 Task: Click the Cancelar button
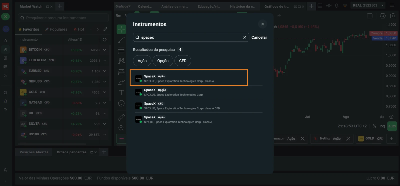pos(259,37)
